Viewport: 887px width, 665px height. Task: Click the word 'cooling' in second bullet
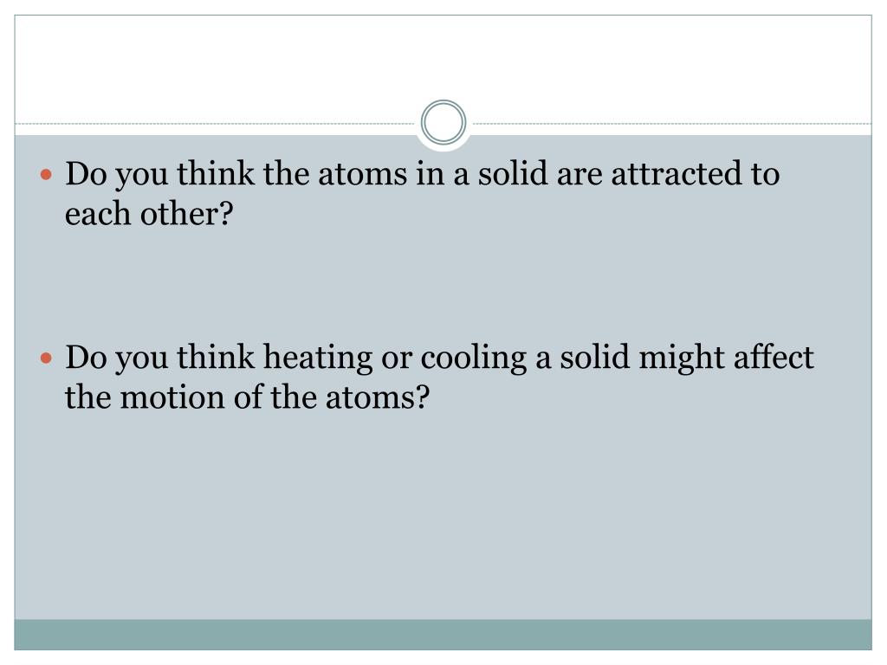[x=474, y=358]
